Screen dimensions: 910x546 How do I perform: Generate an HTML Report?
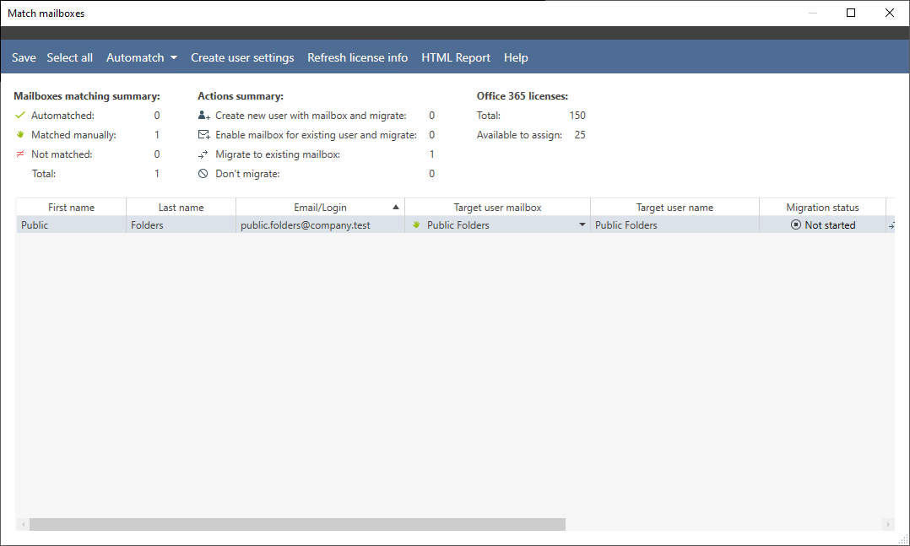(x=456, y=57)
